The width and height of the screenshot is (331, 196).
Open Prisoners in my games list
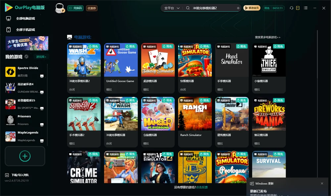(24, 120)
